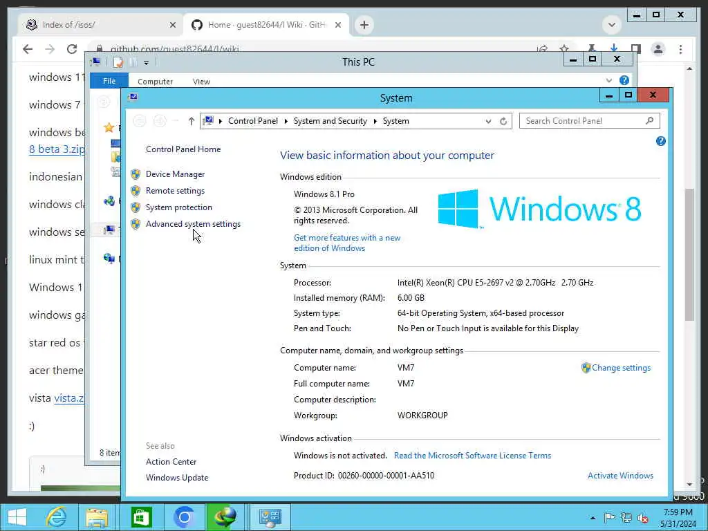The height and width of the screenshot is (531, 708).
Task: Open System protection link
Action: click(x=179, y=207)
